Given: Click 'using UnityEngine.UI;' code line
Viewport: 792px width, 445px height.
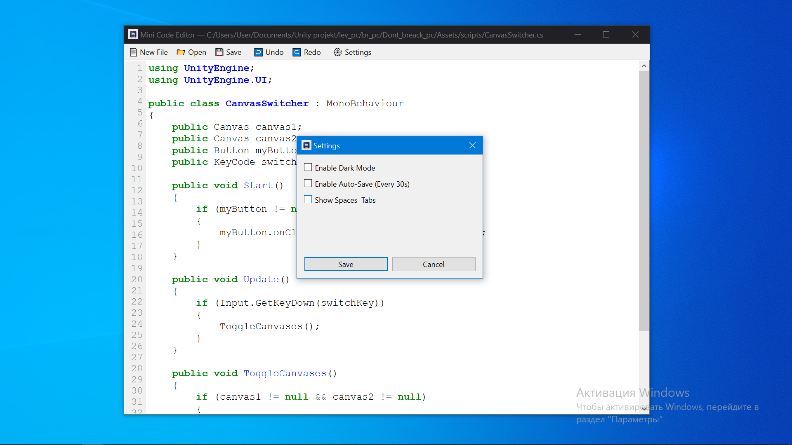Looking at the screenshot, I should pyautogui.click(x=210, y=80).
